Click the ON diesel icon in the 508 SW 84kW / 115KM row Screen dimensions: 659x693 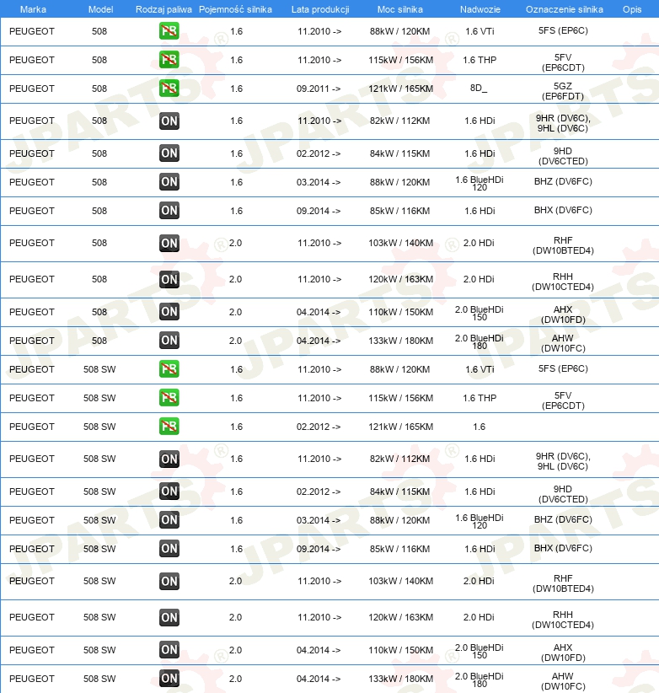point(169,492)
